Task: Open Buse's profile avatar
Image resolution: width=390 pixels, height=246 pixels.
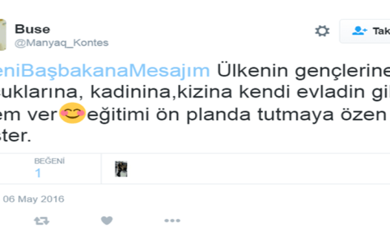Action: coord(3,35)
